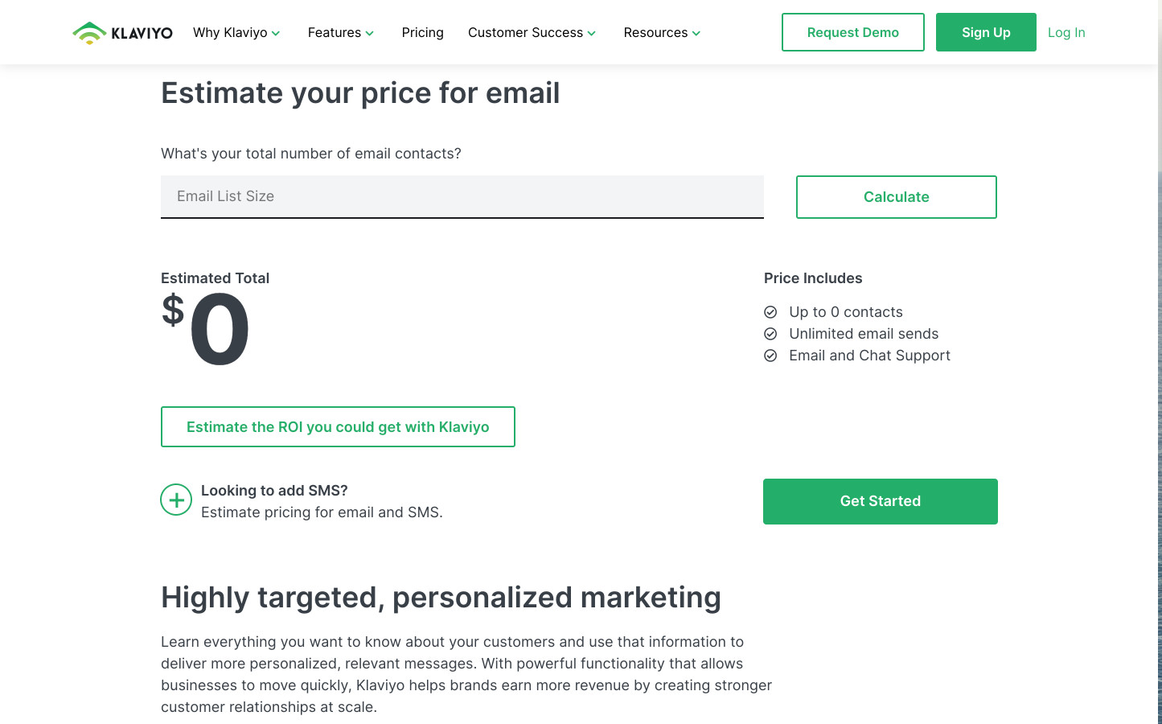This screenshot has height=724, width=1162.
Task: Click the Klaviyo logo icon
Action: 89,33
